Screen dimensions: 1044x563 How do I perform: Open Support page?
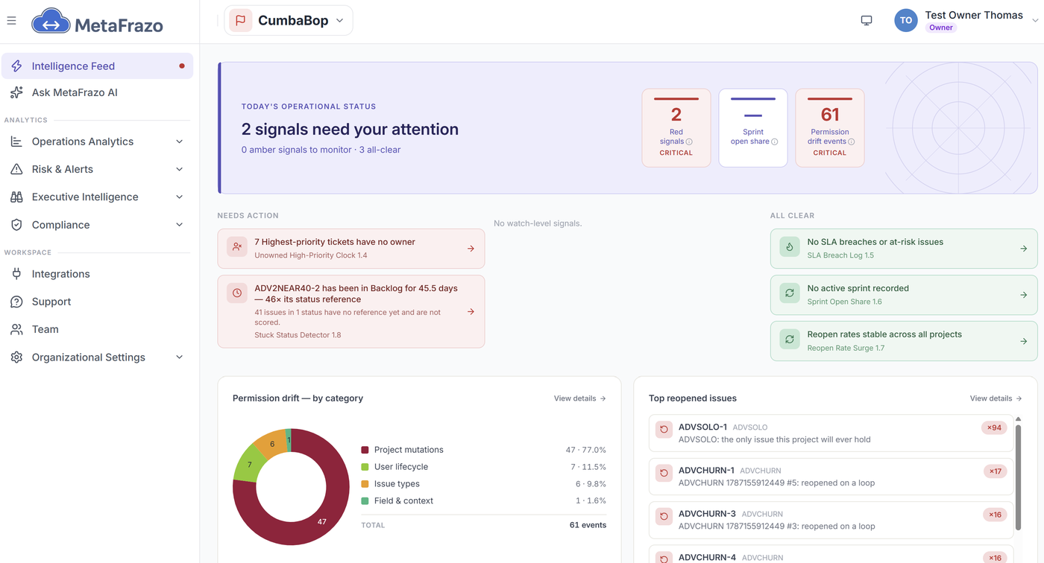pos(97,302)
